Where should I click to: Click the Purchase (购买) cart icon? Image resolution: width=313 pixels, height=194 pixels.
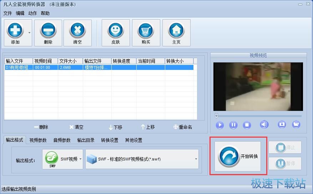[146, 30]
